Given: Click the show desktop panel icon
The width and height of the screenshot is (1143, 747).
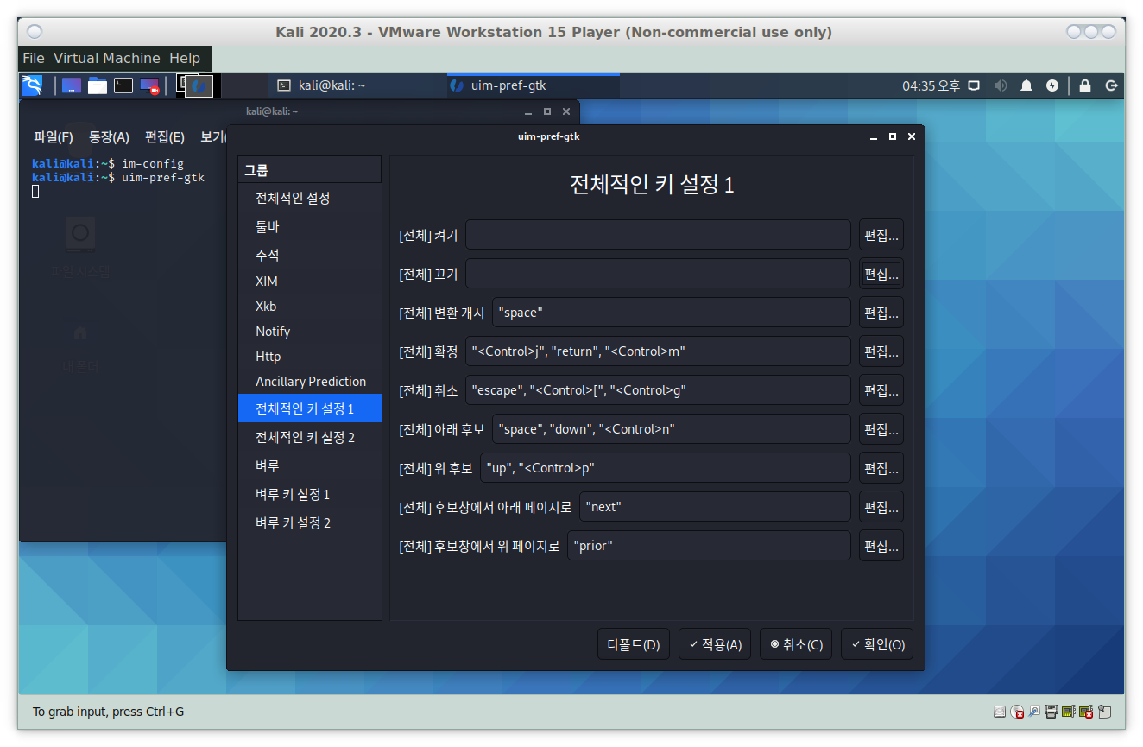Looking at the screenshot, I should pyautogui.click(x=72, y=85).
